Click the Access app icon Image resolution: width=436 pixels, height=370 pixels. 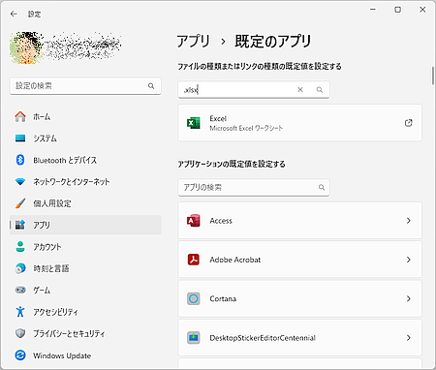[x=194, y=221]
